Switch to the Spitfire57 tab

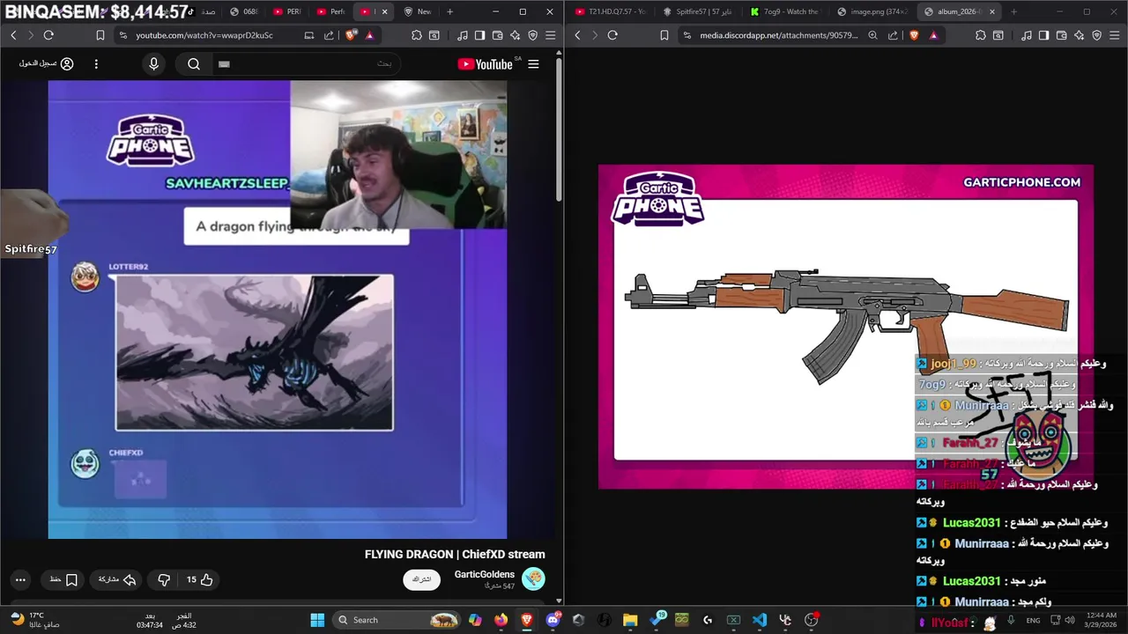click(x=697, y=11)
